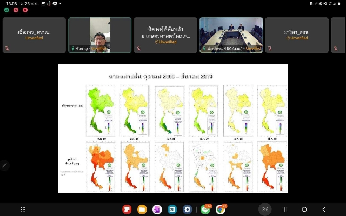346x216 pixels.
Task: Tap the chat bubble notification in status bar
Action: pyautogui.click(x=55, y=4)
